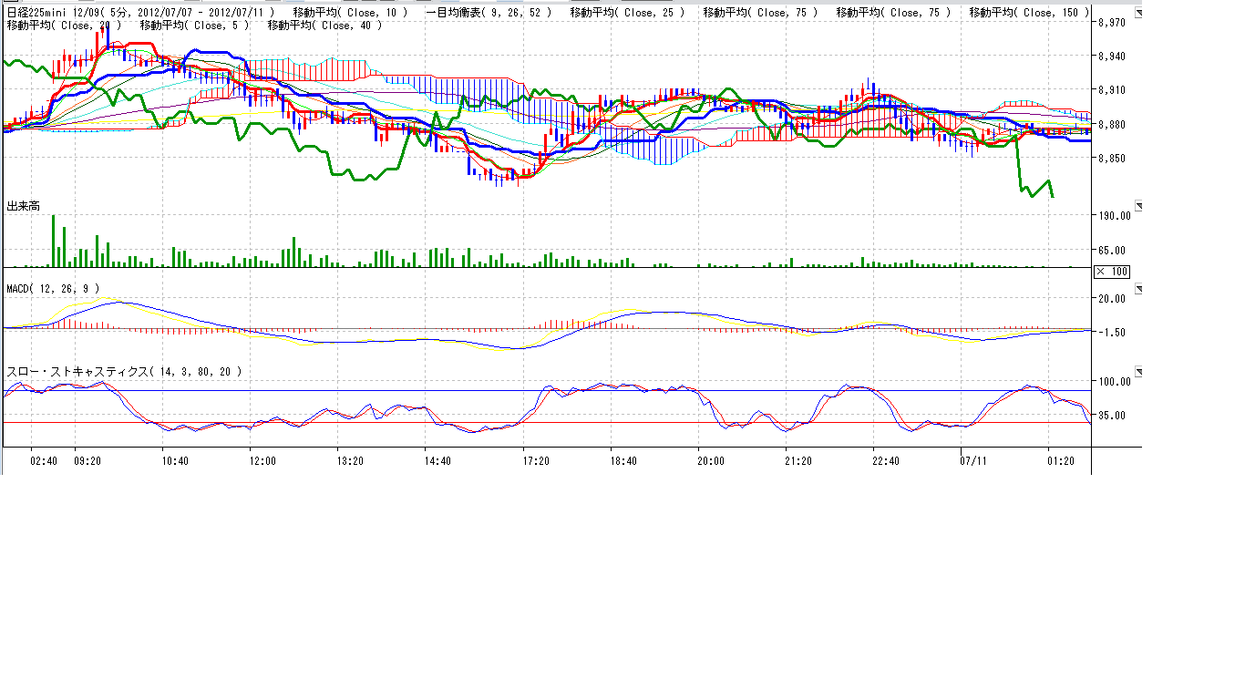Expand the MACD panel menu arrow
The height and width of the screenshot is (700, 1245).
[1137, 288]
